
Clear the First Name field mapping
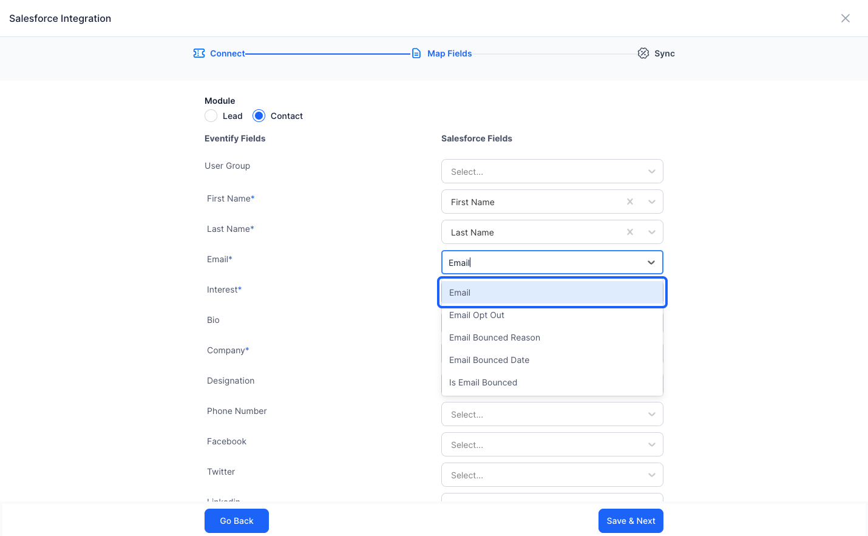pos(630,202)
